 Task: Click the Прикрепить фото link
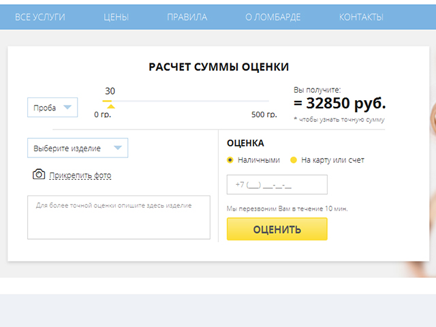pyautogui.click(x=80, y=176)
